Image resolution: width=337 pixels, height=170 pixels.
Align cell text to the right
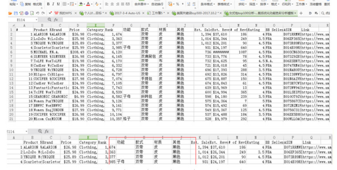point(117,4)
